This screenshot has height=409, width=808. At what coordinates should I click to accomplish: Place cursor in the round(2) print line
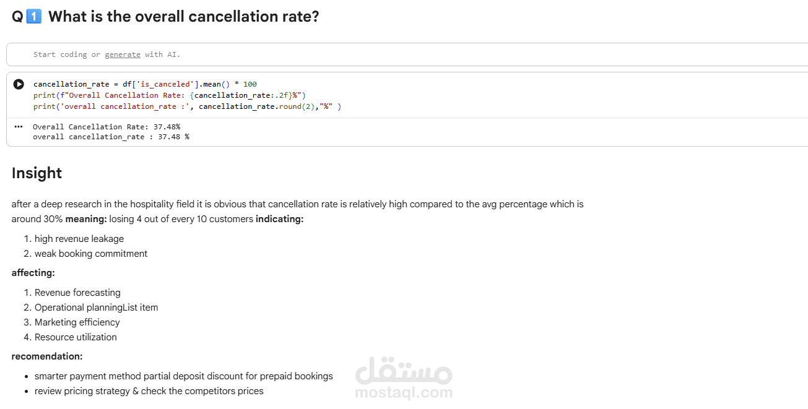(187, 106)
